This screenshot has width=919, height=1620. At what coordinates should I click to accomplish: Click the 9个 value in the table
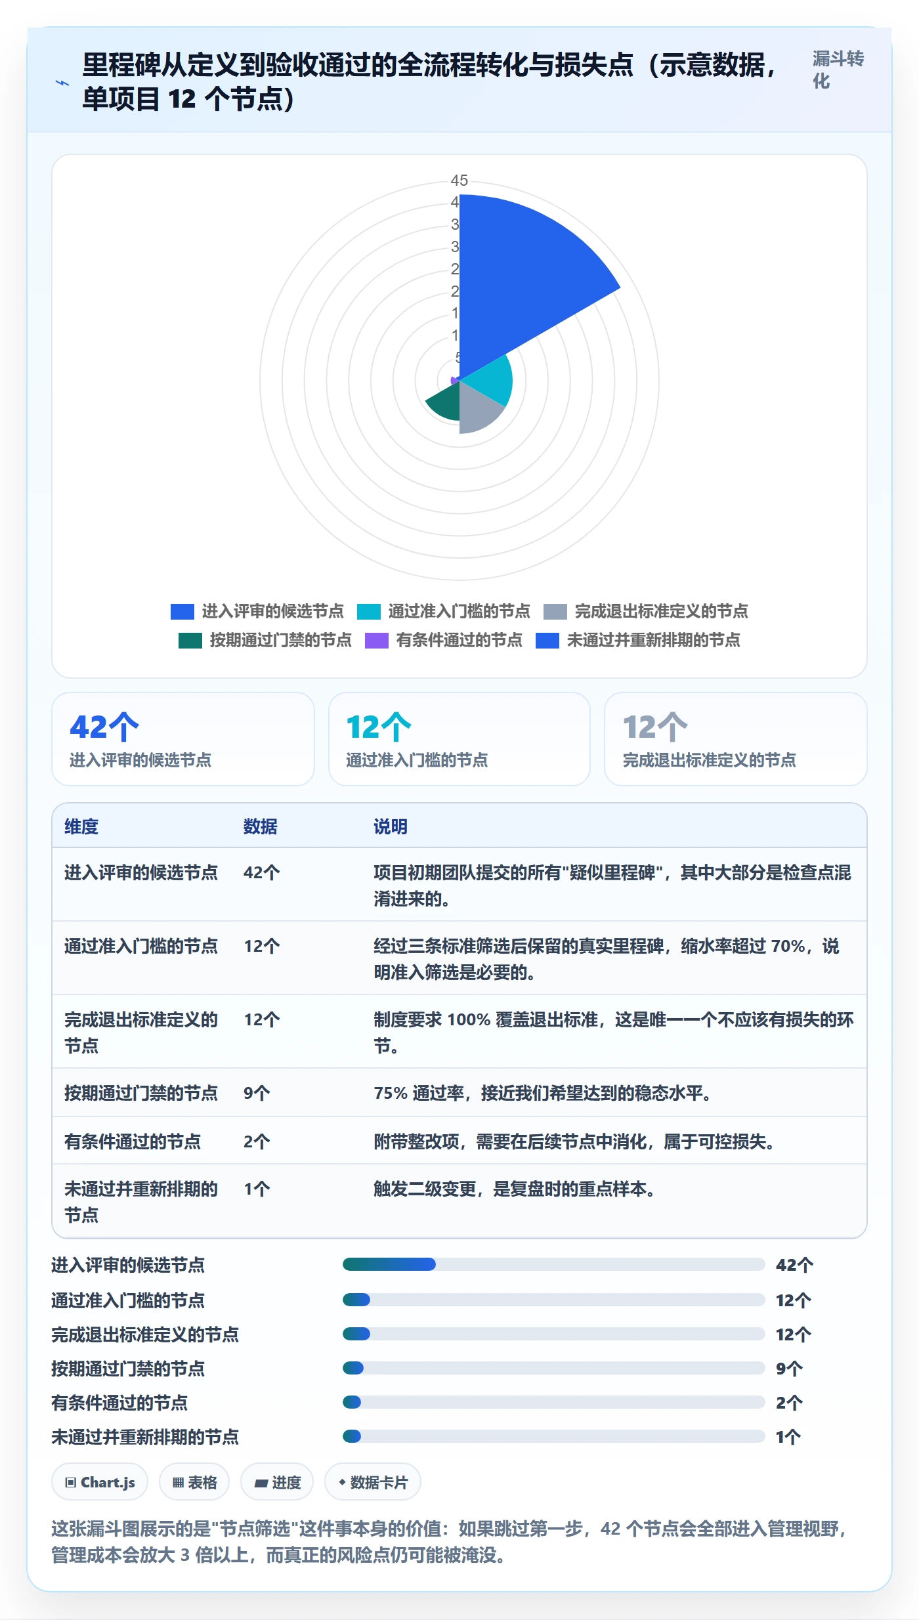257,1093
